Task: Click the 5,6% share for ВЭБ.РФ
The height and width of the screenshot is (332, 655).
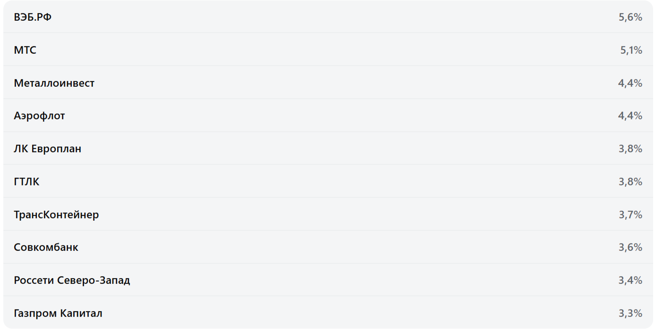Action: coord(630,17)
